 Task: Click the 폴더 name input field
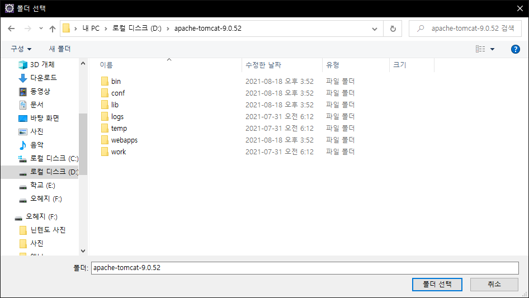pos(305,268)
